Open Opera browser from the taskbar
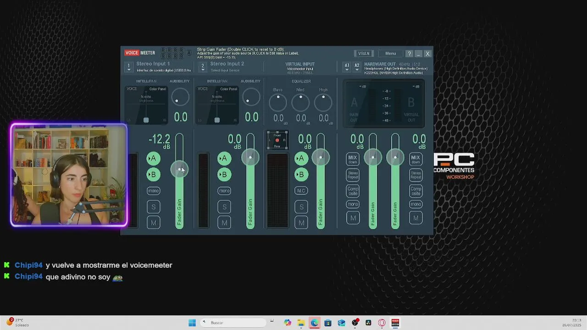The height and width of the screenshot is (330, 587). [382, 323]
